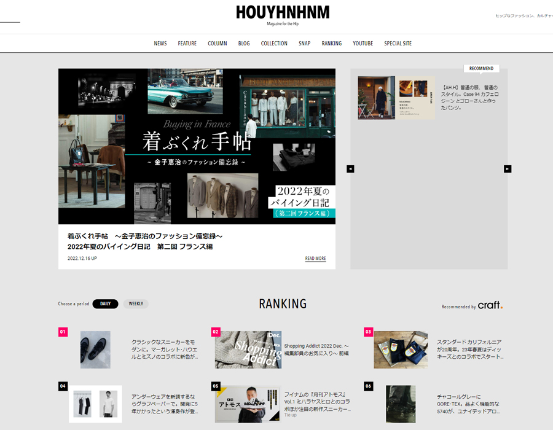Advance to next recommended slide arrow
The width and height of the screenshot is (553, 430).
[508, 169]
